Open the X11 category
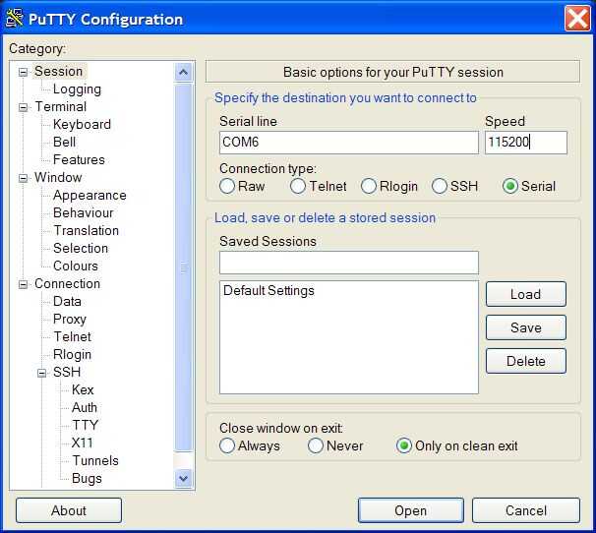This screenshot has width=596, height=533. coord(82,443)
